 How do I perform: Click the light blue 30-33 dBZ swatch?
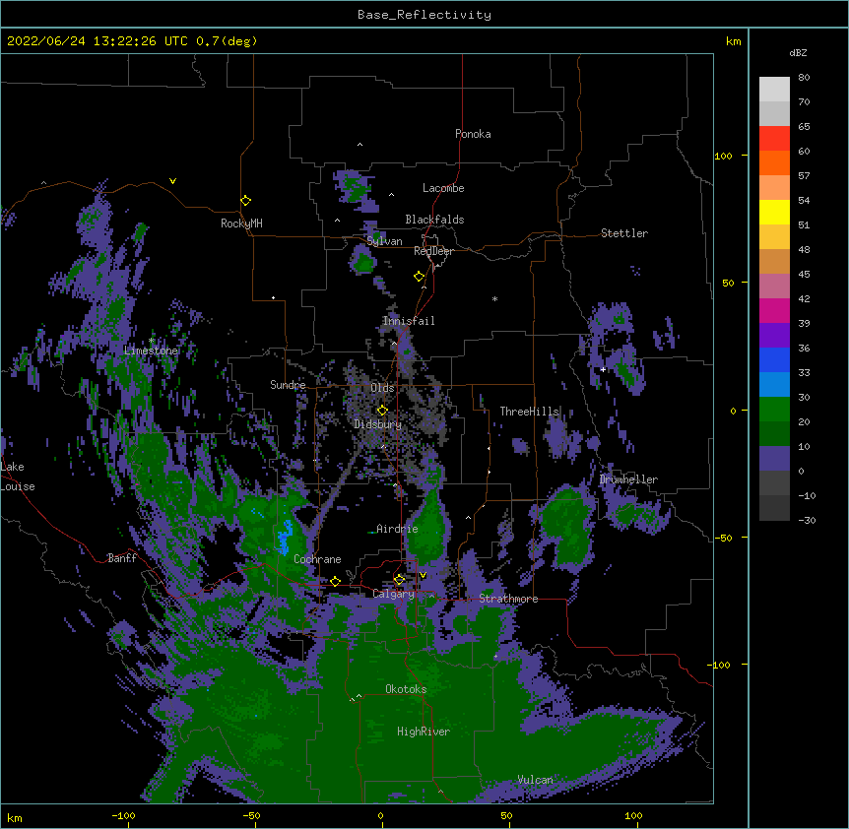click(774, 384)
